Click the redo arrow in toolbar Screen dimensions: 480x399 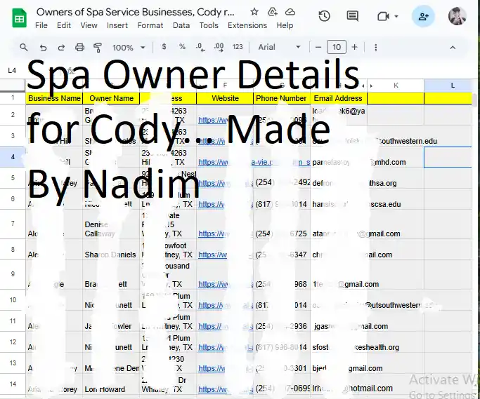coord(62,48)
